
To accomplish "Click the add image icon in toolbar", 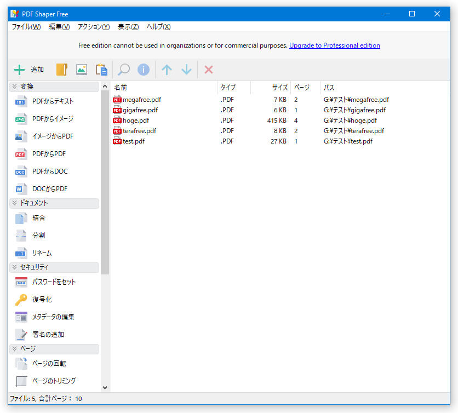I will (x=82, y=70).
